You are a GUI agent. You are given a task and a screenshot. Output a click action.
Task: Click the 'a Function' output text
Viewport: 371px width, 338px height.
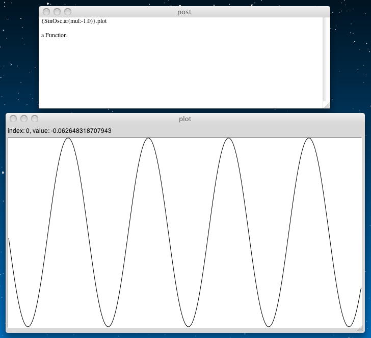point(54,35)
